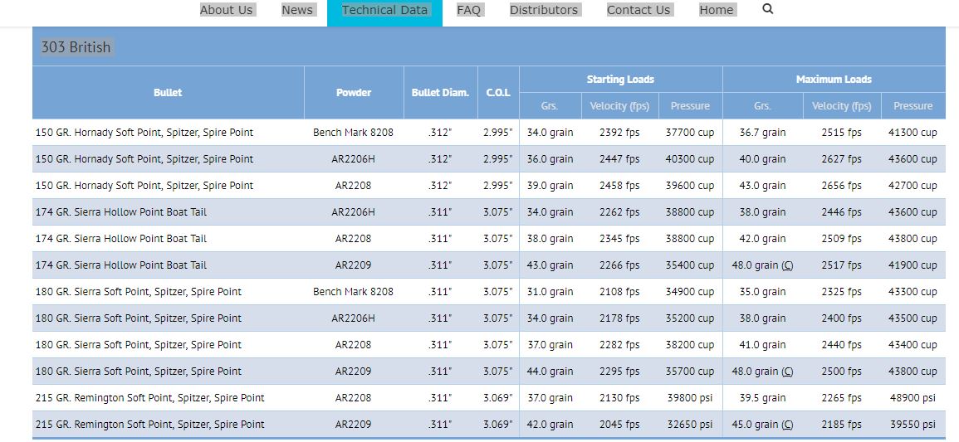Click the (C) note on the 174 GR AR2209 row
Image resolution: width=959 pixels, height=442 pixels.
pyautogui.click(x=787, y=265)
